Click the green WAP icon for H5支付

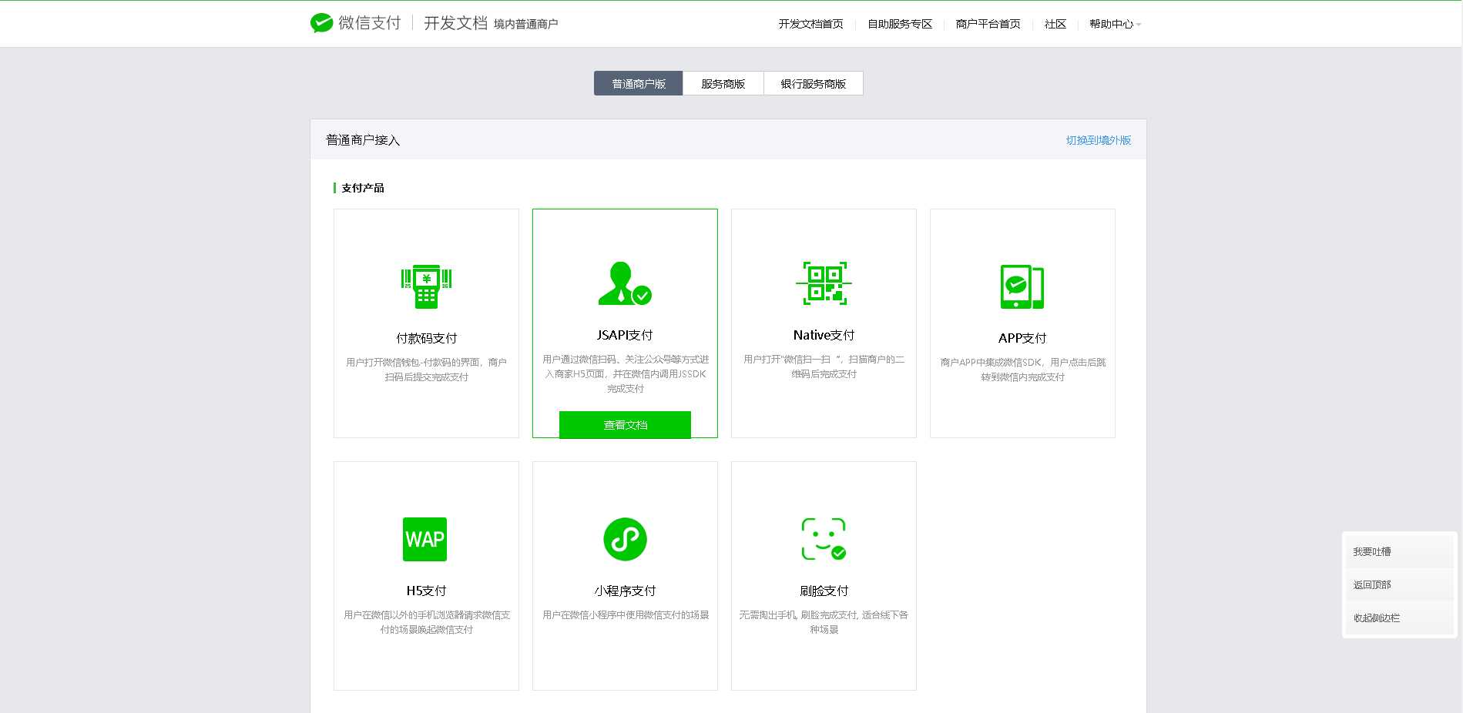425,539
